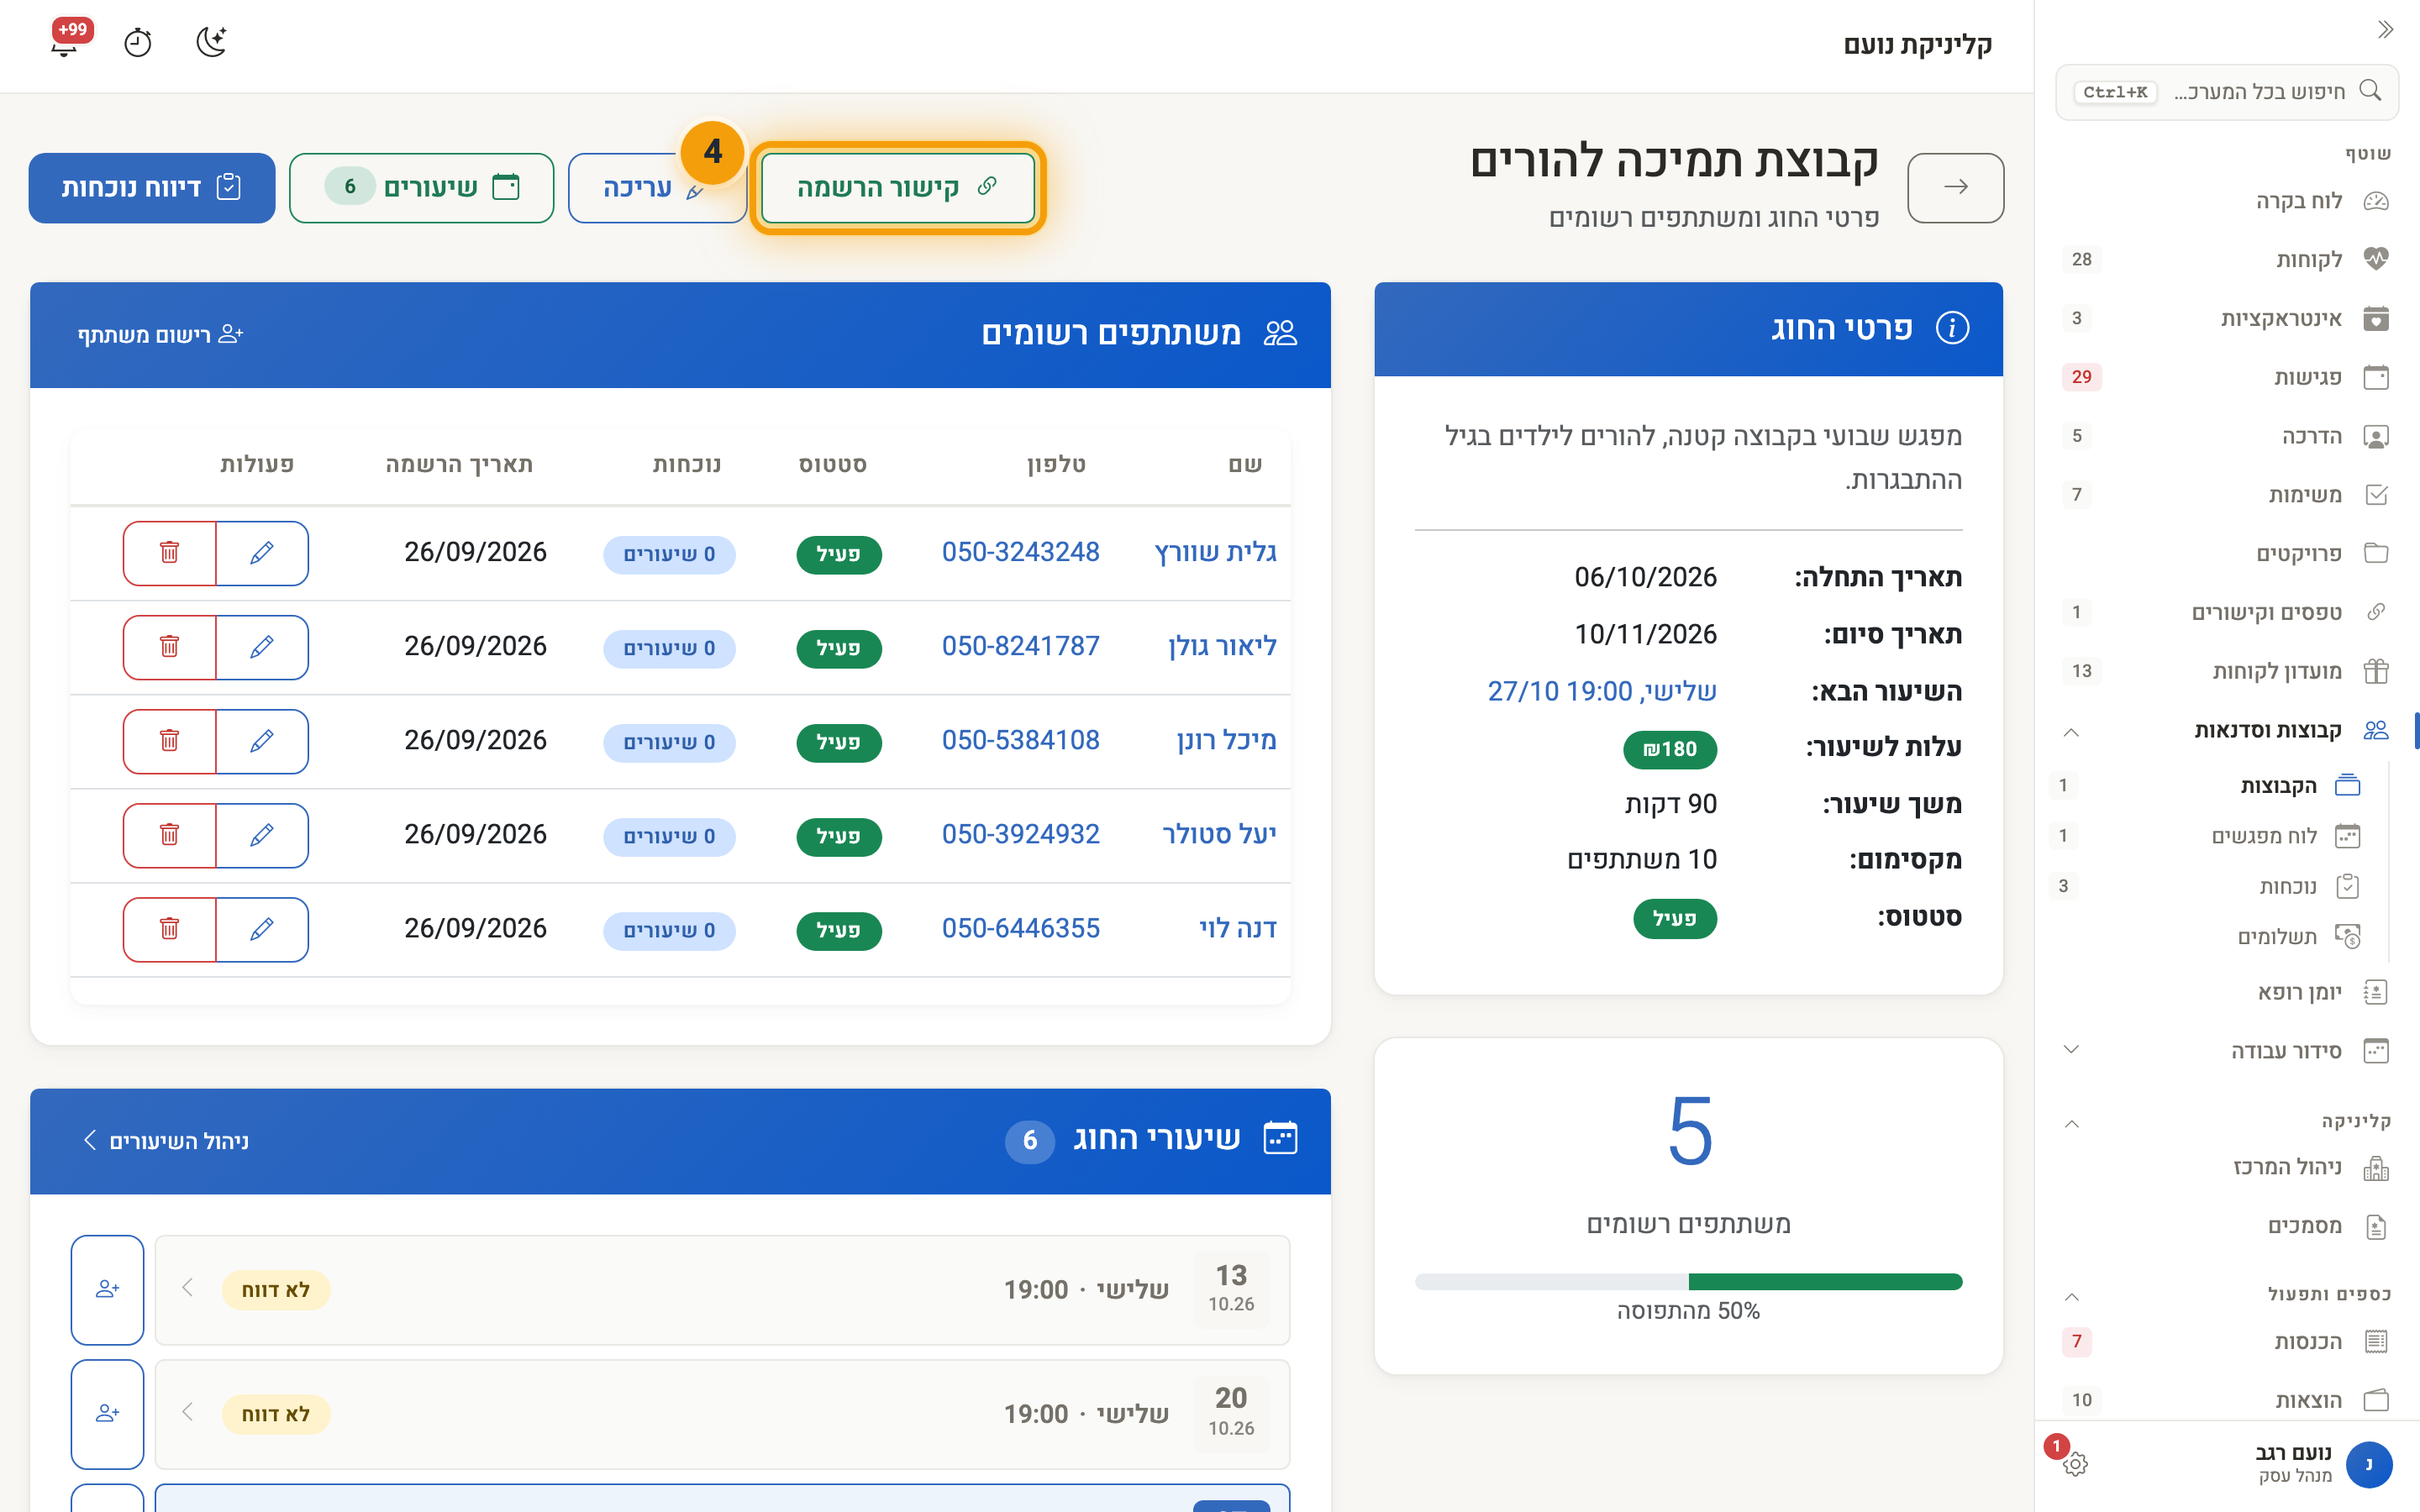The width and height of the screenshot is (2420, 1512).
Task: Expand סידור עבודה sidebar menu
Action: (x=2071, y=1050)
